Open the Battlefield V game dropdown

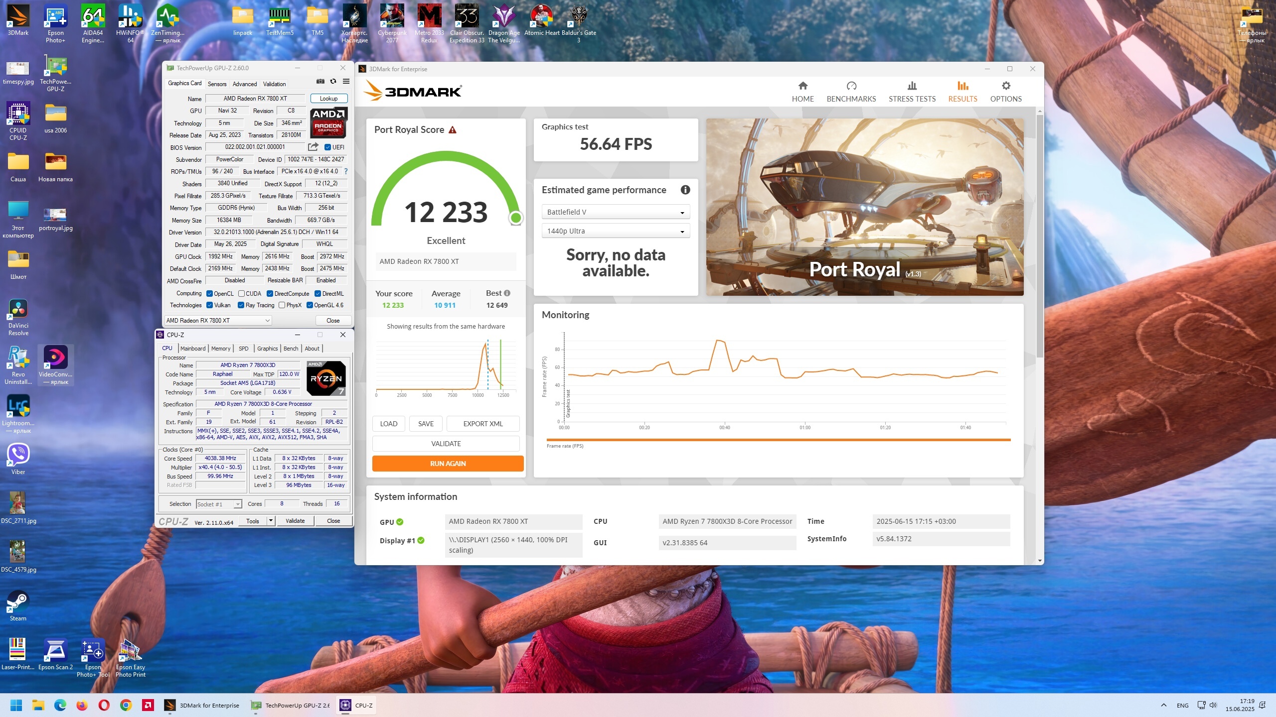pyautogui.click(x=616, y=212)
